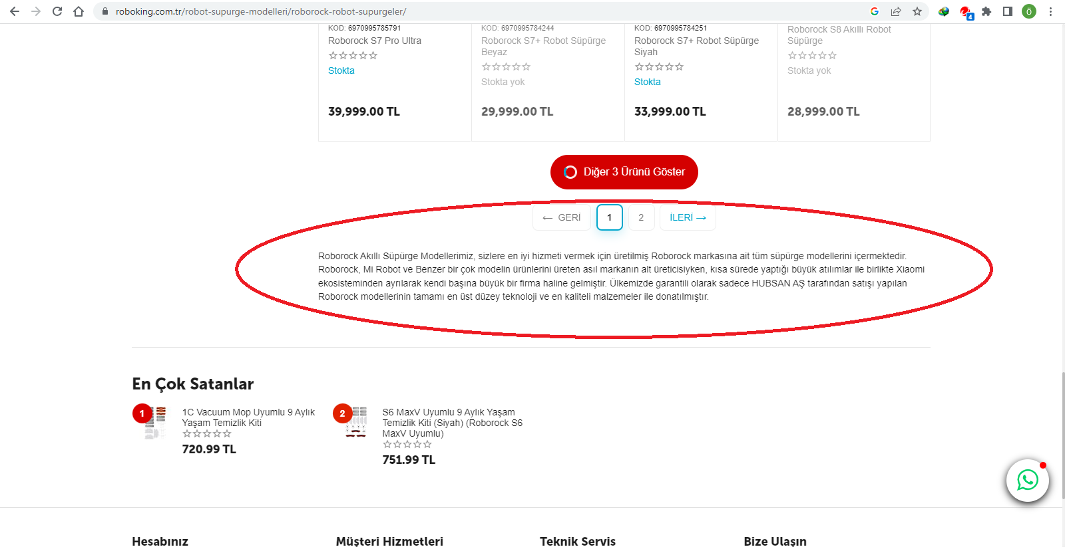Click Müşteri Hizmetleri footer heading
1065x547 pixels.
(x=389, y=541)
